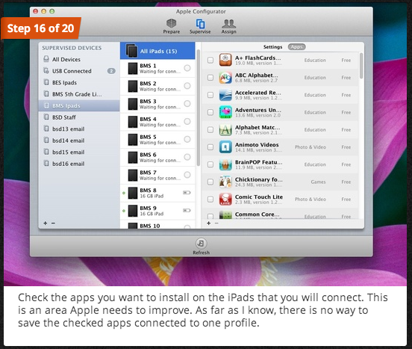
Task: Select the BMS 3 iPad icon
Action: [x=133, y=104]
